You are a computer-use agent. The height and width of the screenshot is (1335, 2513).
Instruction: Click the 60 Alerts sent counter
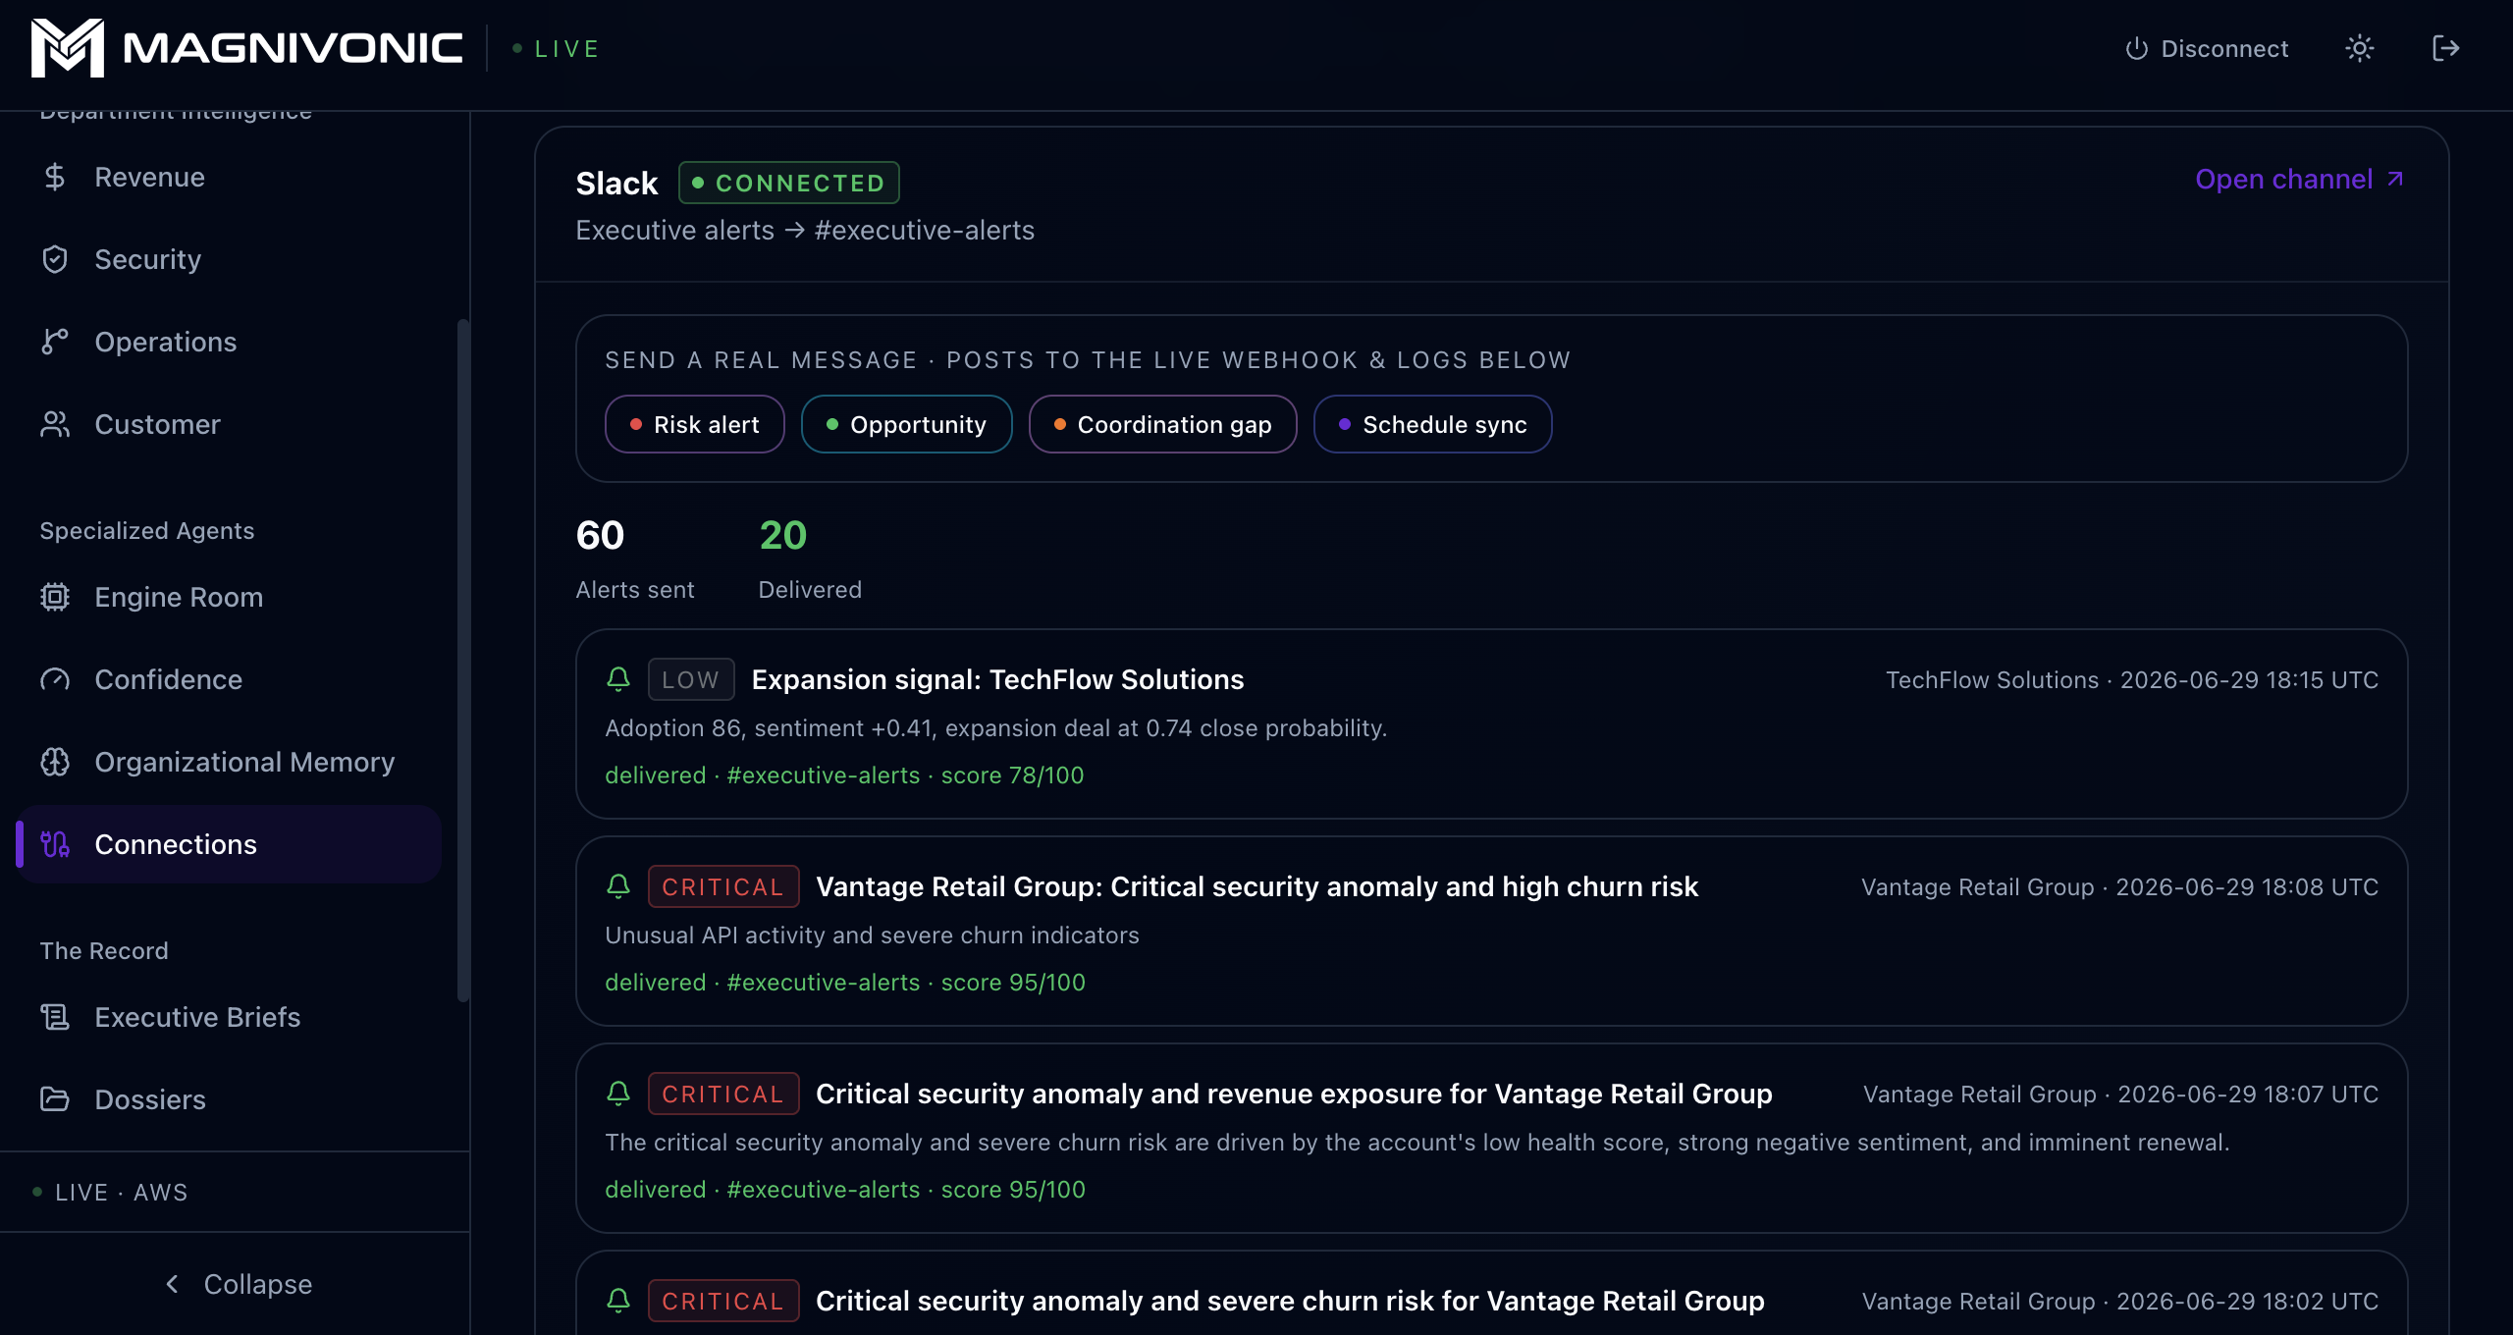[634, 559]
